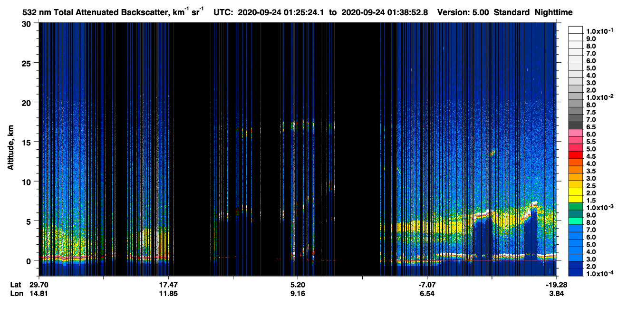Click the colorbar label '2.5'
Screen dimensions: 618x317
pyautogui.click(x=591, y=185)
